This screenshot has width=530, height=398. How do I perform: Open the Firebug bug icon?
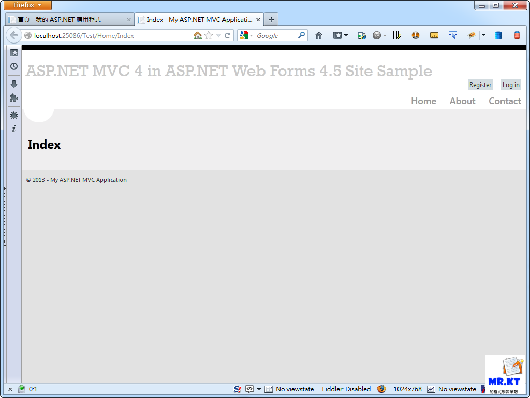tap(472, 35)
